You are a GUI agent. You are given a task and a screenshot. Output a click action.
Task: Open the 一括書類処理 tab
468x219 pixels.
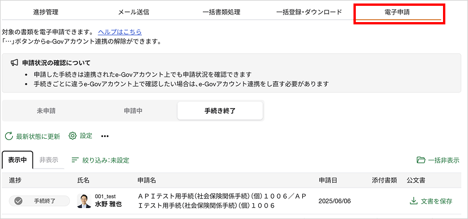(221, 12)
